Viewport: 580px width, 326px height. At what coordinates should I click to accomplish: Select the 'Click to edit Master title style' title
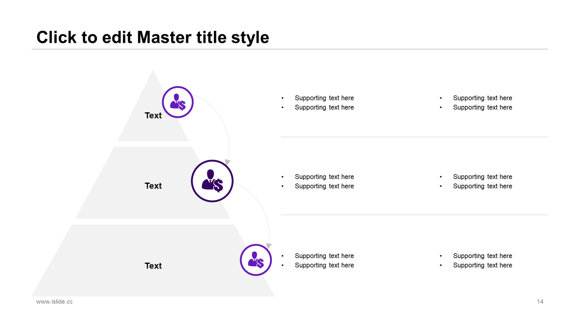(153, 37)
